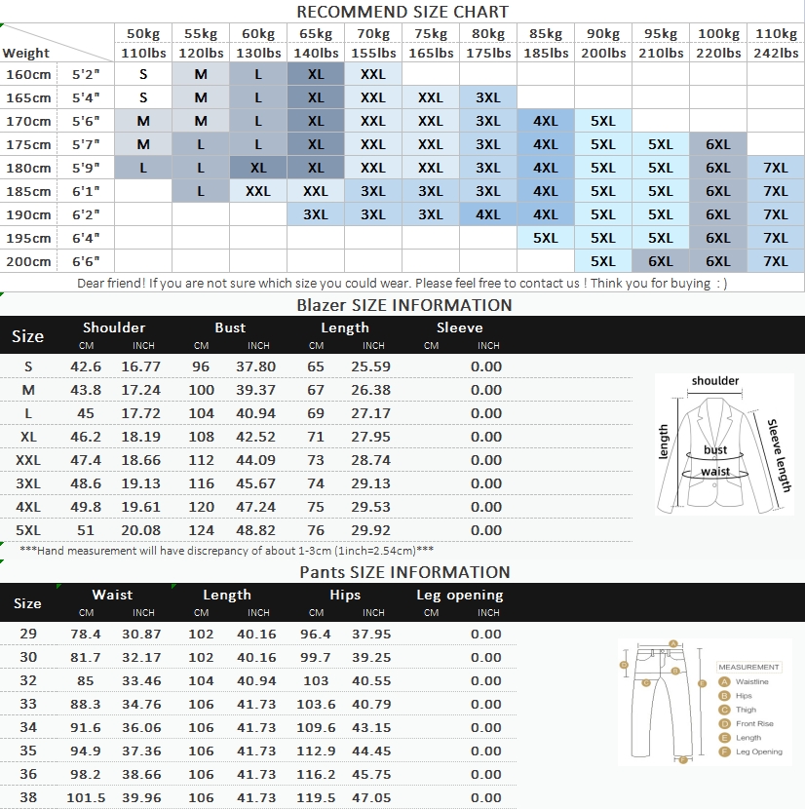Click the 'Dear friend' contact us note

click(x=402, y=284)
